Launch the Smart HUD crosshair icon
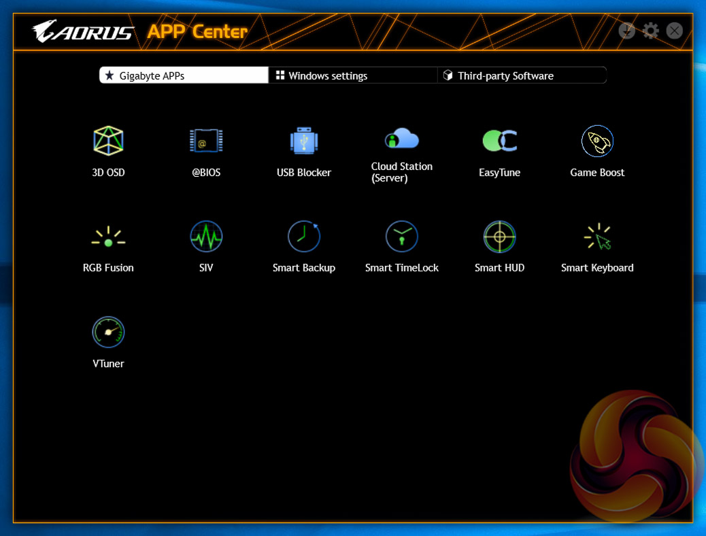 pyautogui.click(x=499, y=237)
